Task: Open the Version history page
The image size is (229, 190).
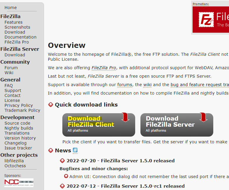Action: click(x=20, y=138)
